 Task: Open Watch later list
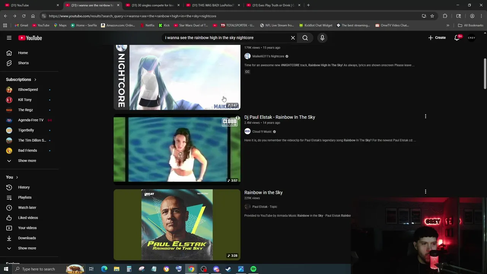coord(27,207)
